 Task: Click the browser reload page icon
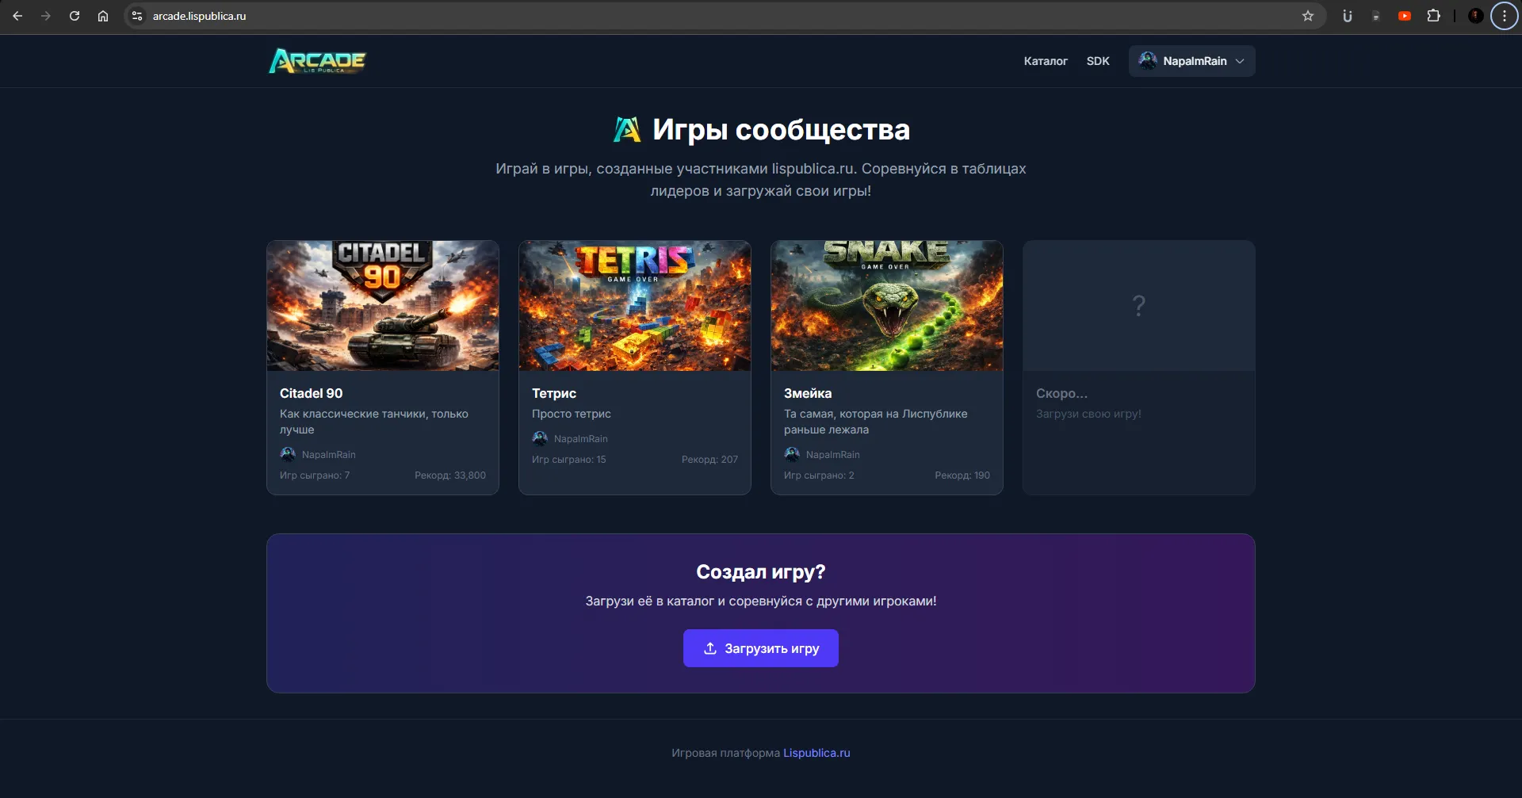pyautogui.click(x=75, y=16)
